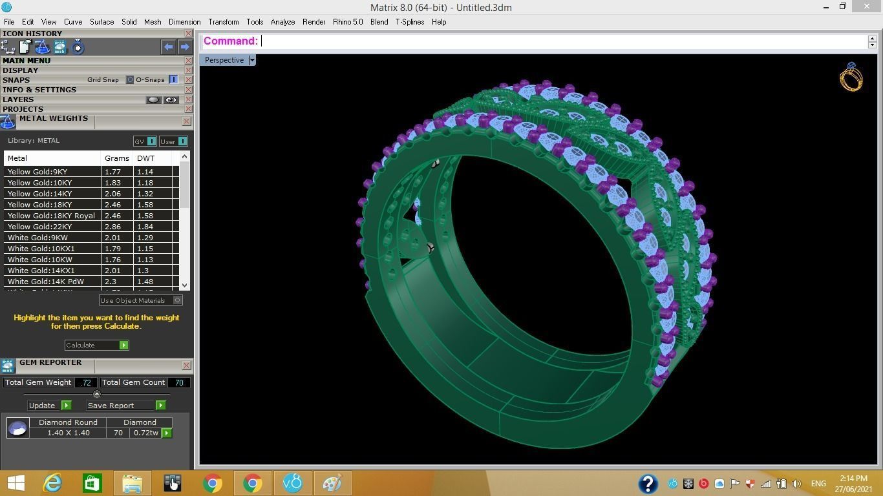Click the gold ring icon in viewport corner
Viewport: 883px width, 496px height.
pyautogui.click(x=851, y=77)
